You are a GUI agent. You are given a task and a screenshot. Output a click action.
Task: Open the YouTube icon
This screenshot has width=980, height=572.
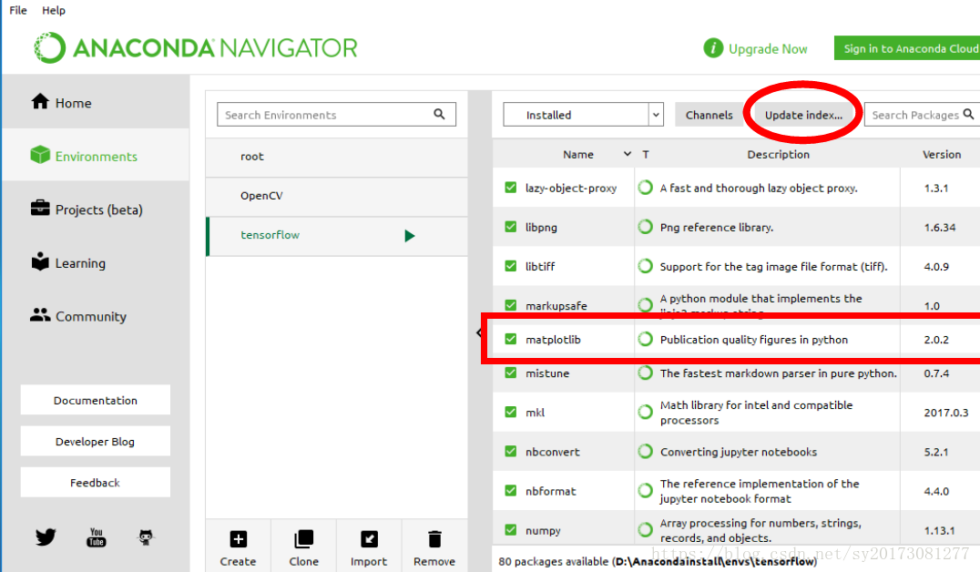coord(97,537)
